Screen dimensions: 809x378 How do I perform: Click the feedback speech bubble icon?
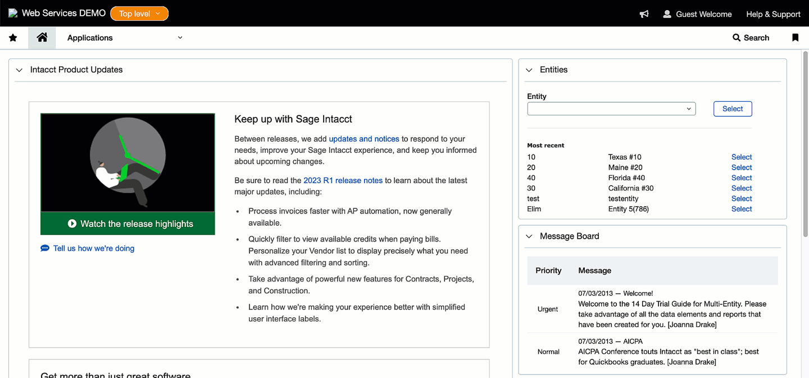click(45, 248)
